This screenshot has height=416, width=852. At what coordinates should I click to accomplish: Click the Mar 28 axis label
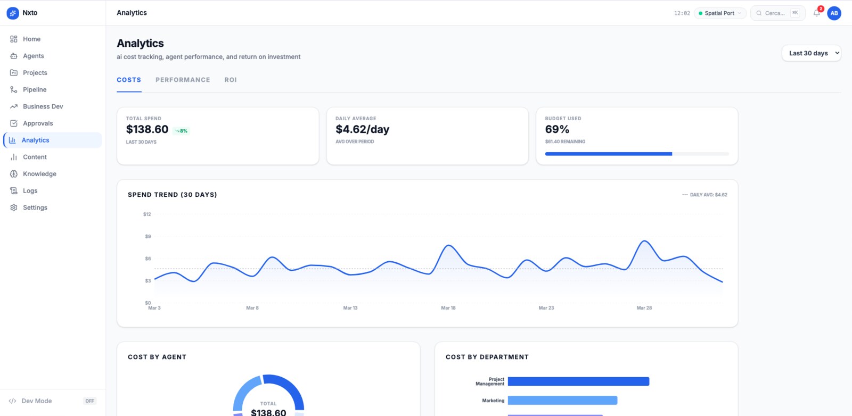[644, 308]
